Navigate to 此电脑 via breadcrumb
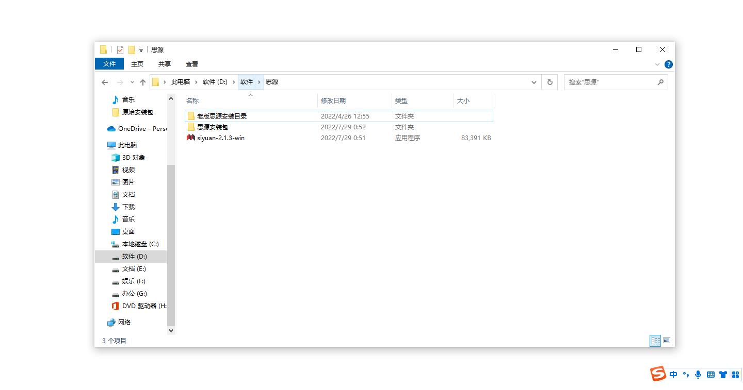 coord(180,81)
